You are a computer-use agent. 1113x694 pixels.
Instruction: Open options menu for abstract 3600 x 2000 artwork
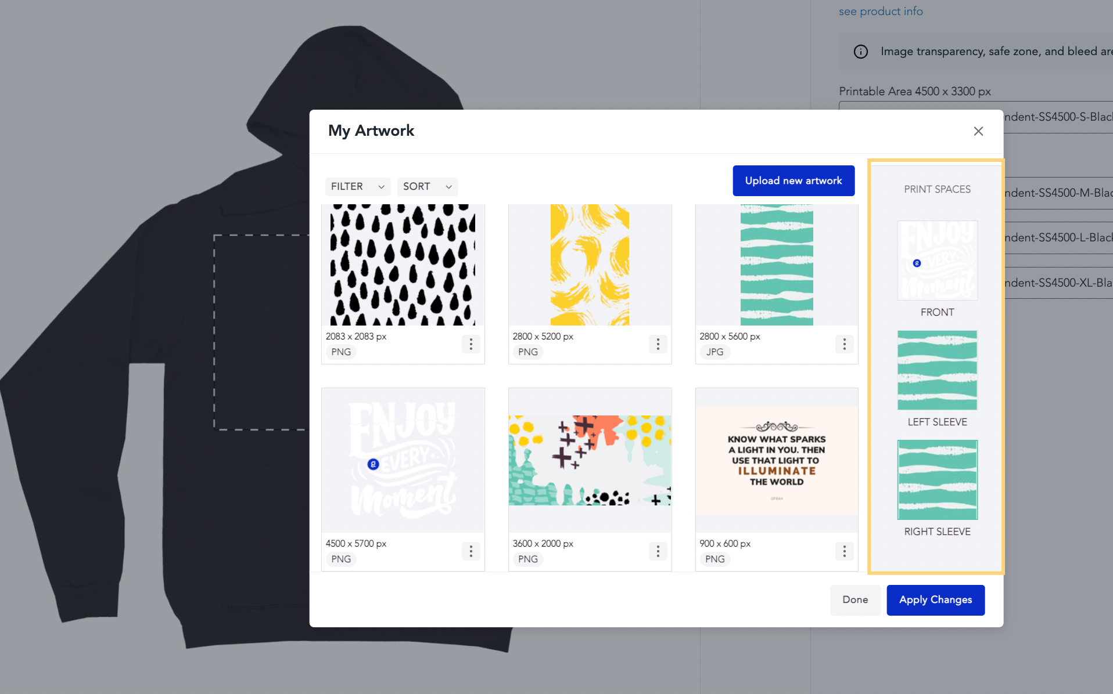tap(658, 551)
